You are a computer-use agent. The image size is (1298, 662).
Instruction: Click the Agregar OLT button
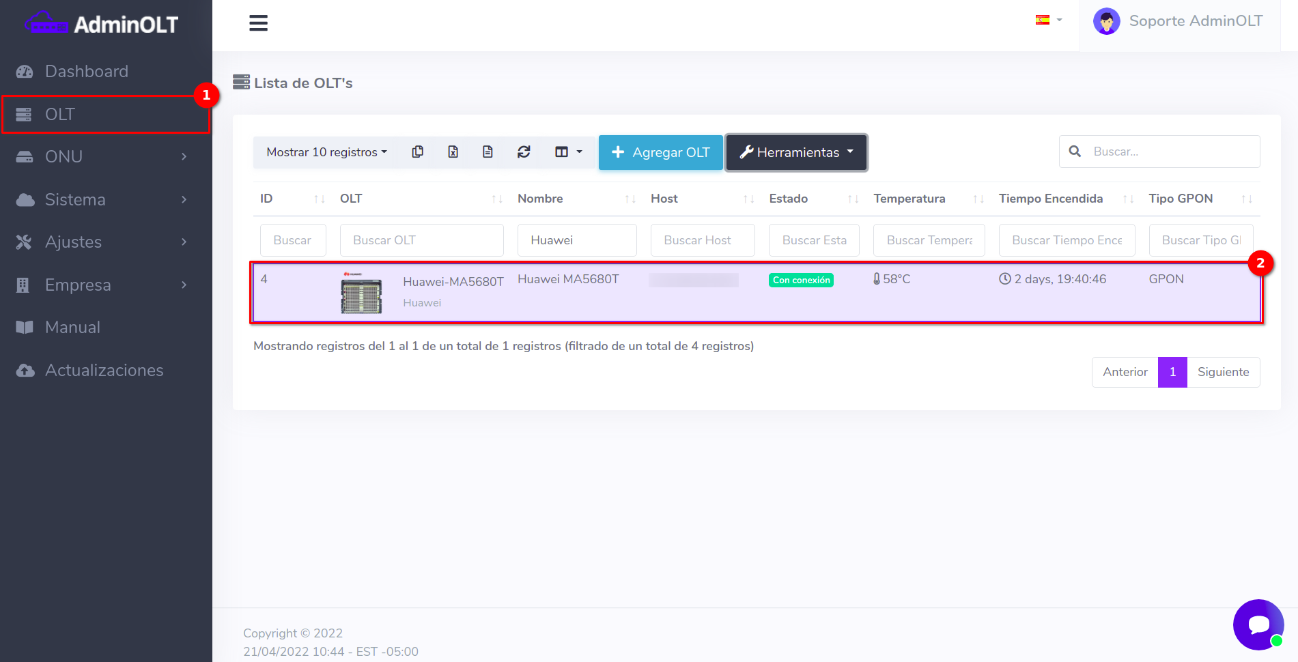tap(660, 152)
